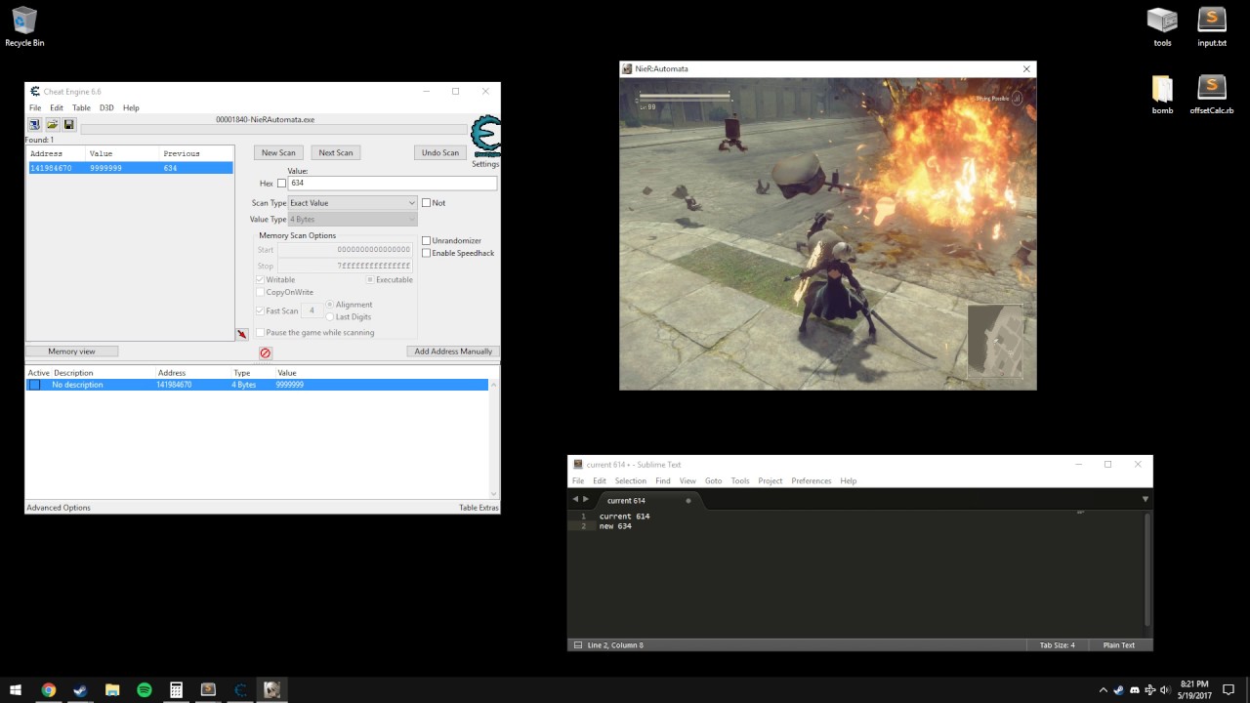Viewport: 1250px width, 703px height.
Task: Switch to NieR:Automata in the taskbar
Action: tap(272, 690)
